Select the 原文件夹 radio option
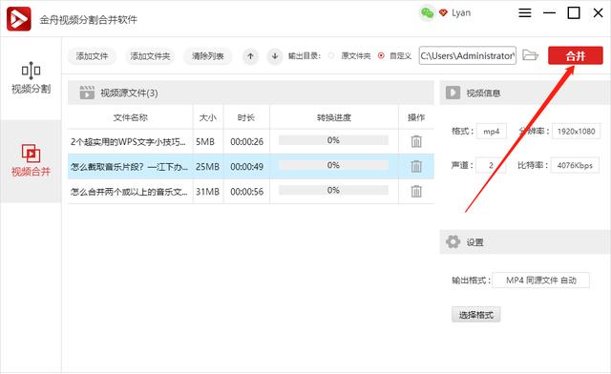This screenshot has height=374, width=611. [x=331, y=56]
